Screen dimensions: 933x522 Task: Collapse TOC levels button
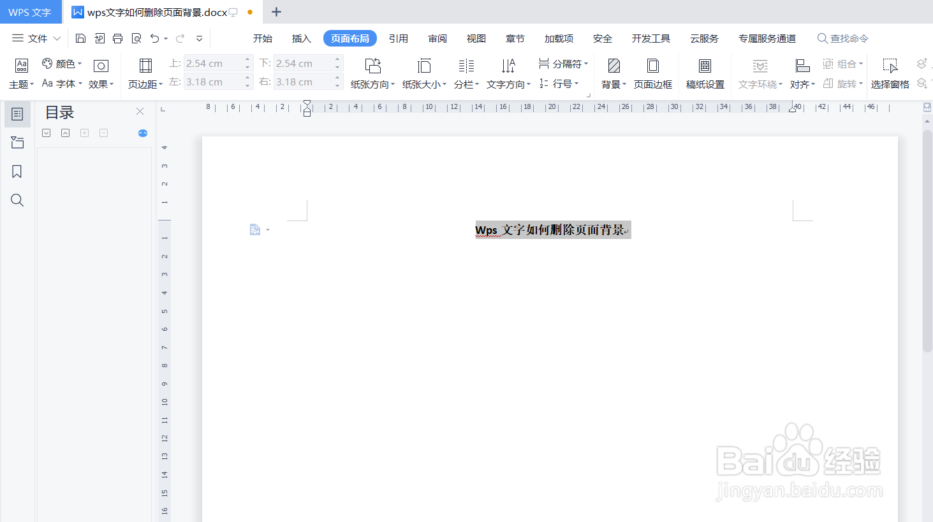pyautogui.click(x=65, y=133)
